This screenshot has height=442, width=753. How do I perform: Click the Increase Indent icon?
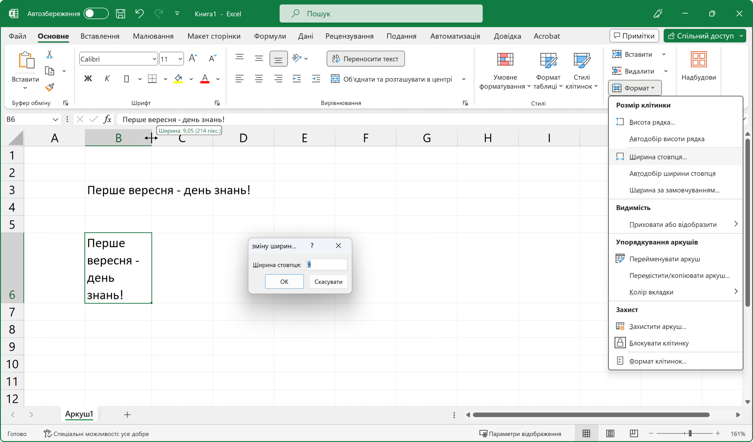pyautogui.click(x=316, y=79)
